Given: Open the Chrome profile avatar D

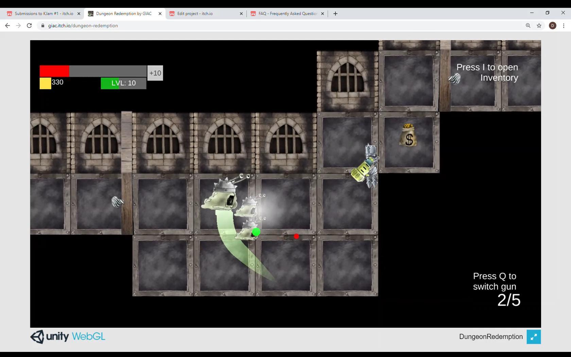Looking at the screenshot, I should [553, 26].
